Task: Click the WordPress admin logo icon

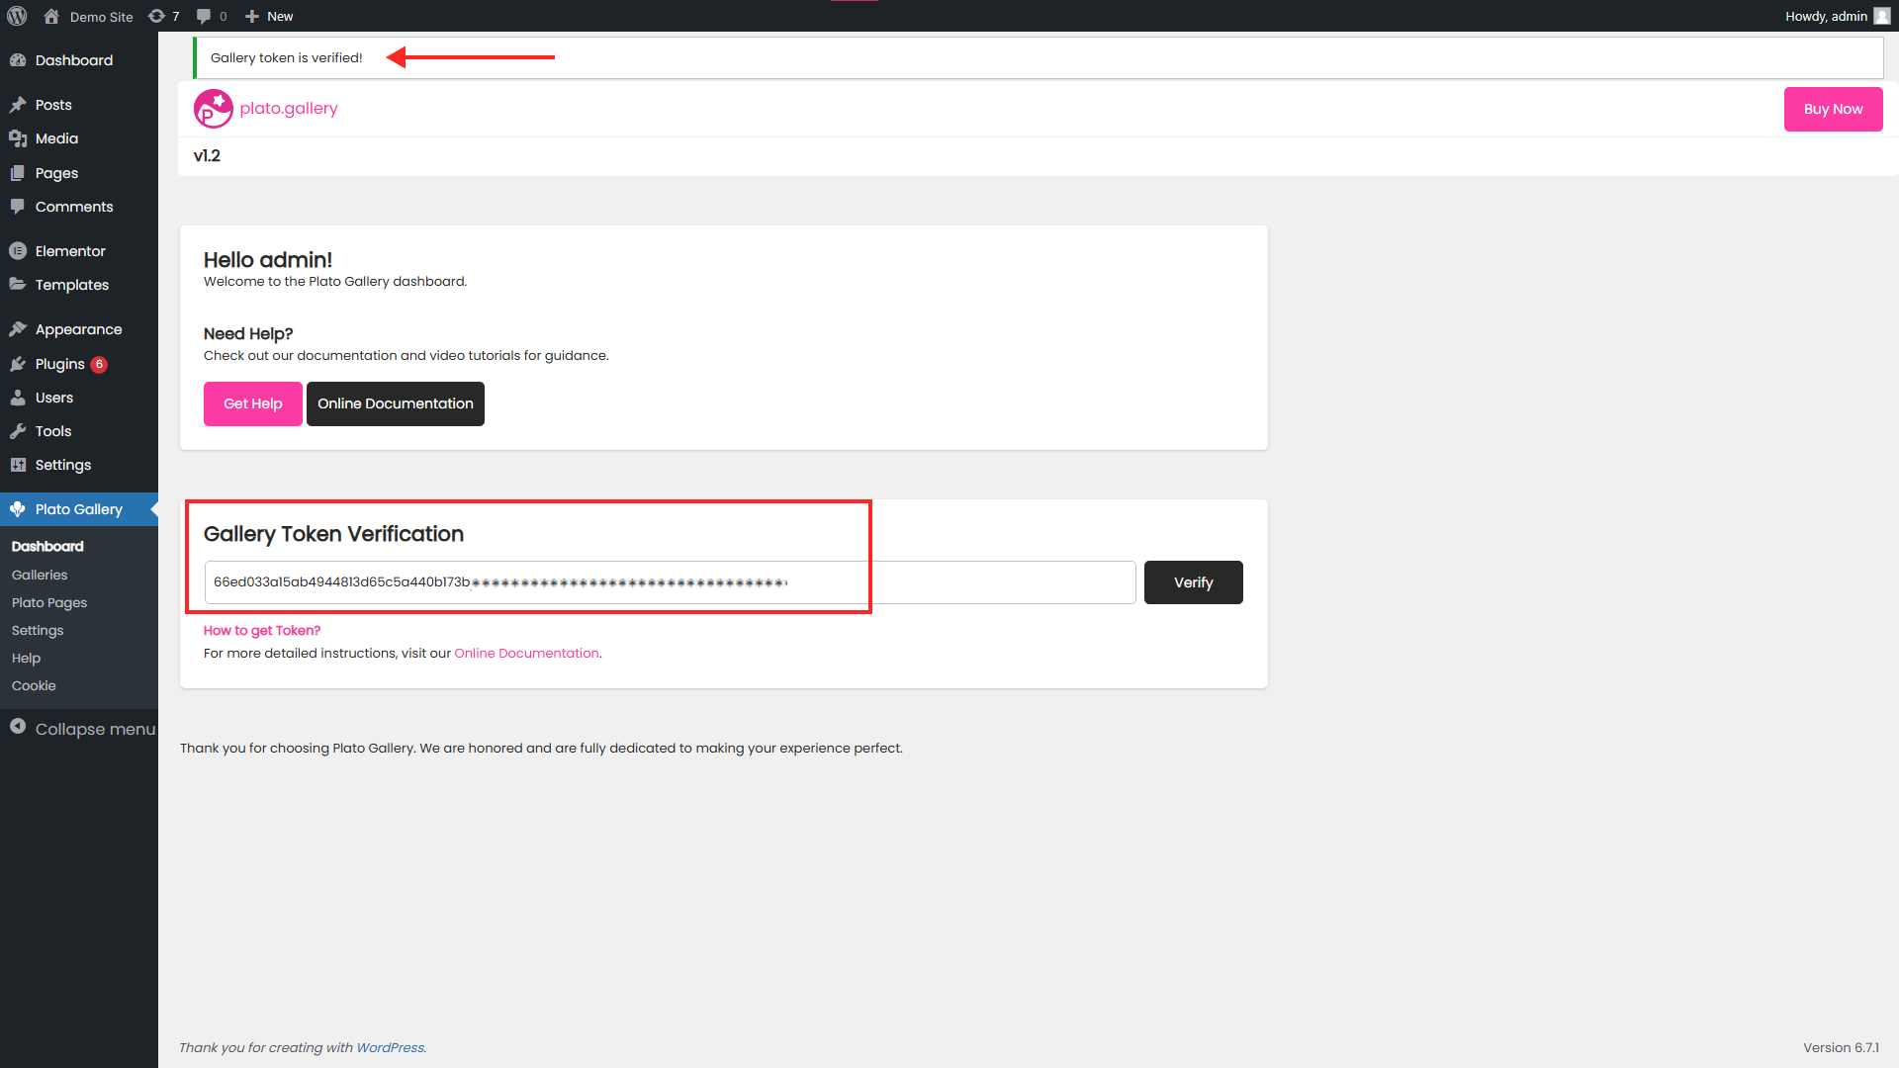Action: (x=18, y=15)
